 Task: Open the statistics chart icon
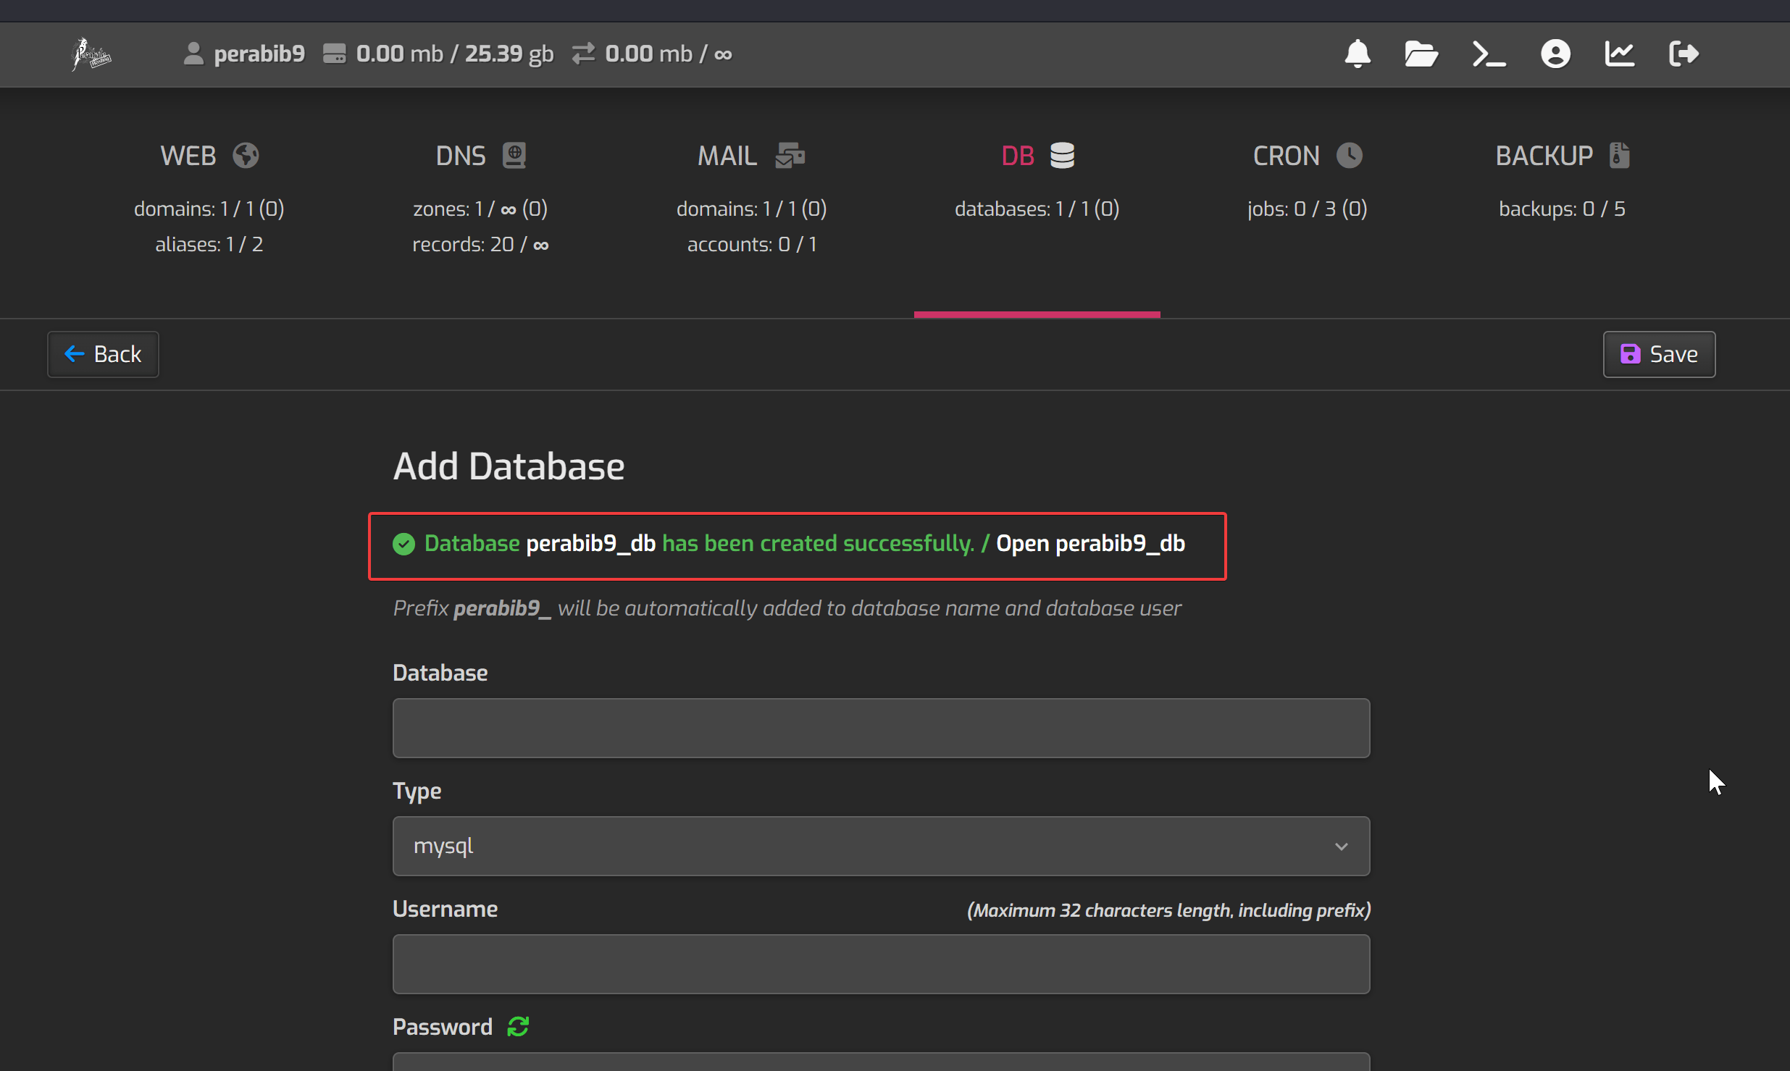click(x=1619, y=54)
